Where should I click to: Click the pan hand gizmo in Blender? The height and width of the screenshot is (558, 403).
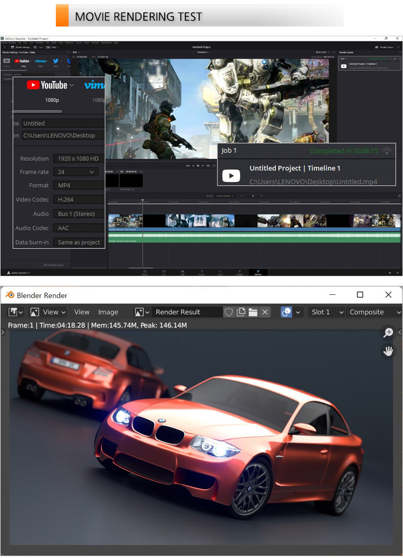tap(388, 351)
